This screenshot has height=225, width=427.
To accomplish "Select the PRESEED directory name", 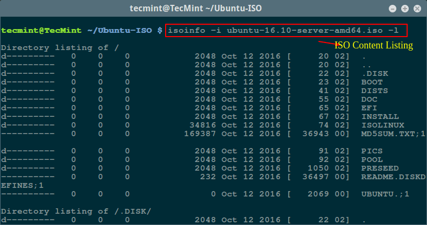I will point(380,168).
